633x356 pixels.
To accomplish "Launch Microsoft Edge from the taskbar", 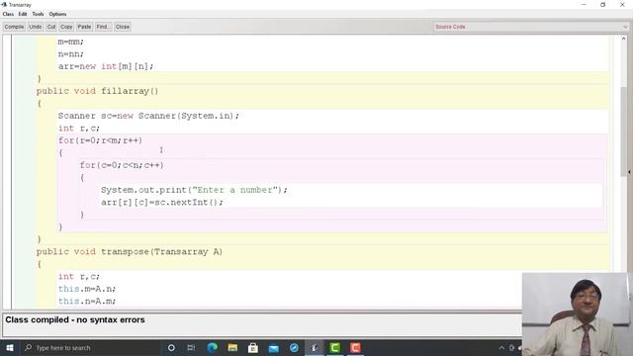I will tap(212, 347).
